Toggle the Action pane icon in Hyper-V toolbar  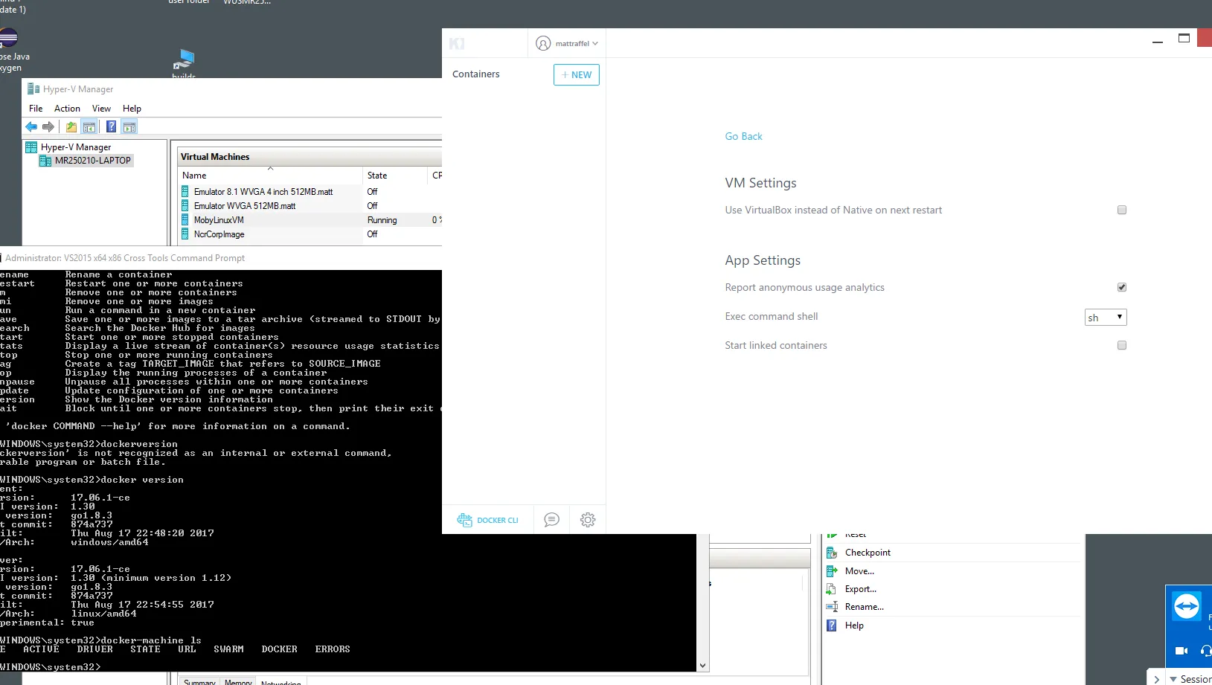tap(129, 127)
